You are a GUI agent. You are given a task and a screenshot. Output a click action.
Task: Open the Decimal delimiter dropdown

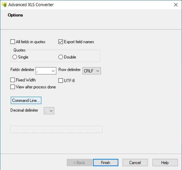pos(49,111)
